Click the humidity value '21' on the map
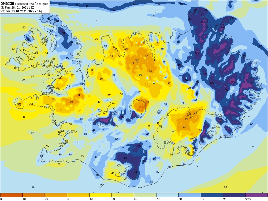Image resolution: width=268 pixels, height=201 pixels. point(134,62)
